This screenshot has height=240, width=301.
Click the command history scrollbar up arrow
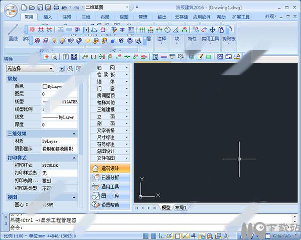294,216
